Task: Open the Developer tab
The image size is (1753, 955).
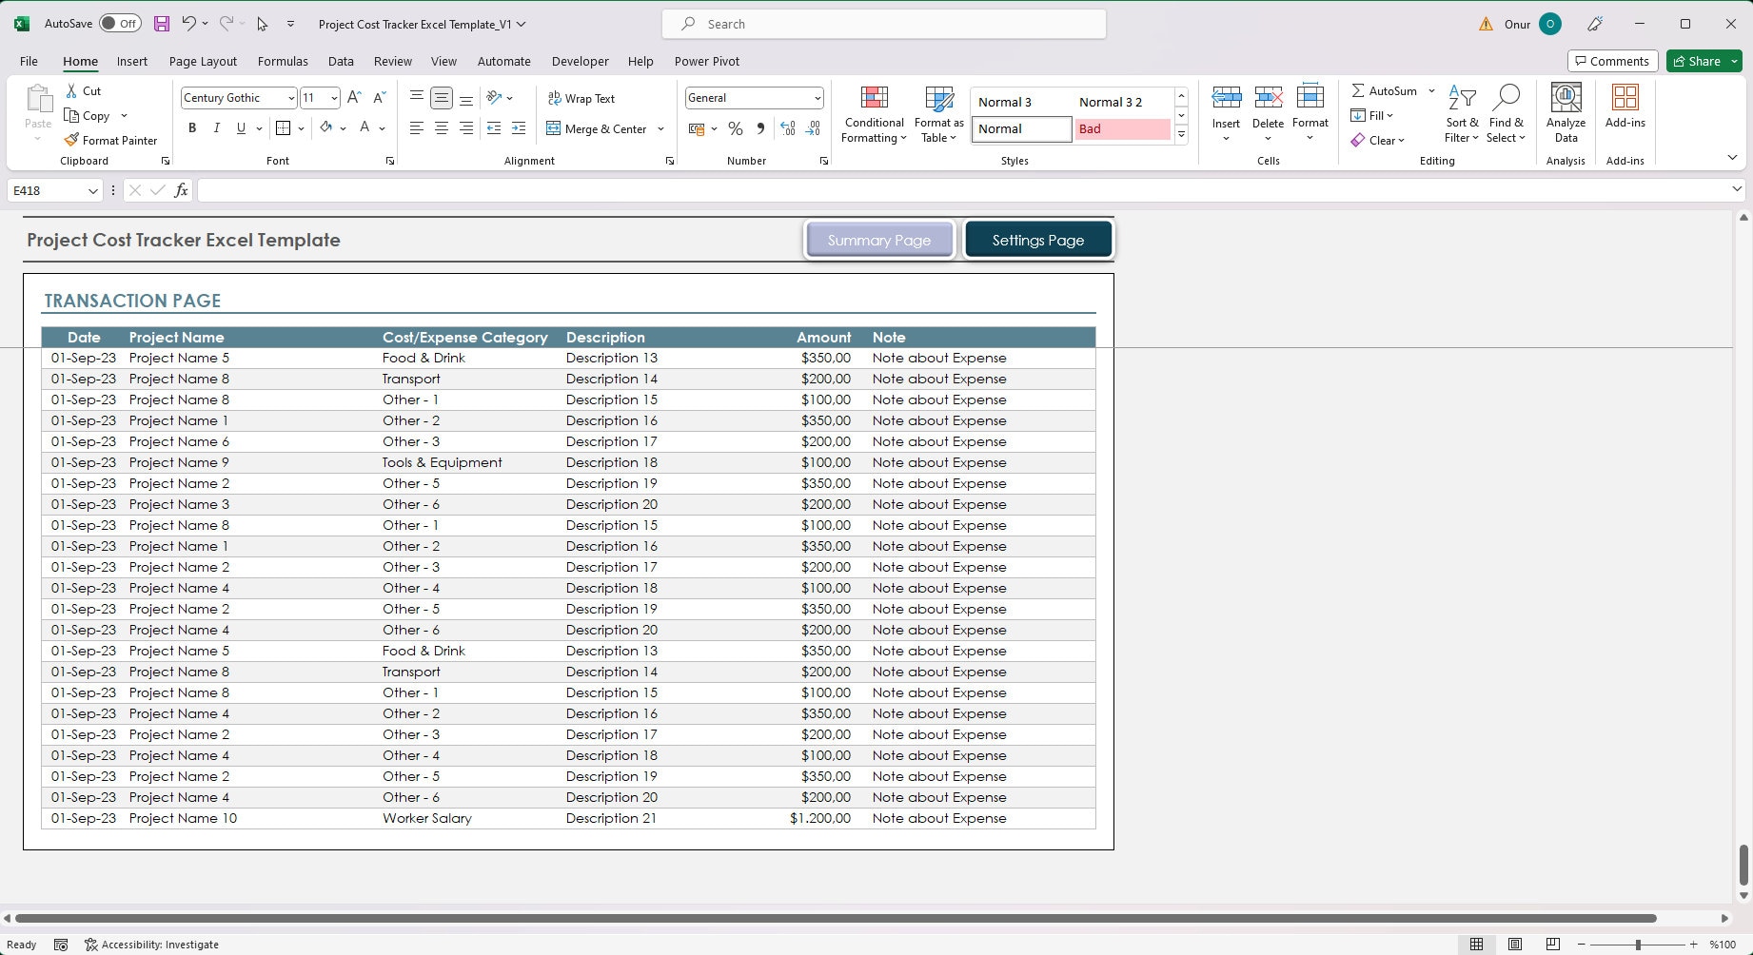Action: pyautogui.click(x=580, y=61)
